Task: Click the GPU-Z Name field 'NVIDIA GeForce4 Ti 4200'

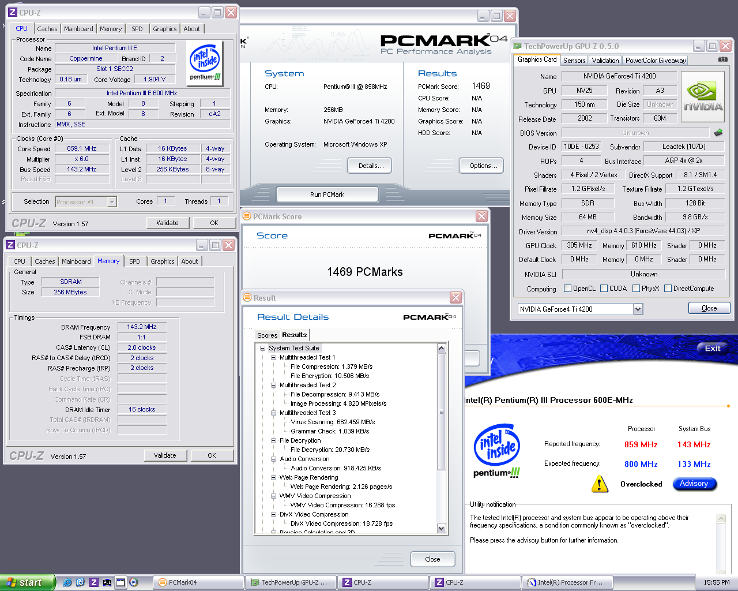Action: point(619,76)
